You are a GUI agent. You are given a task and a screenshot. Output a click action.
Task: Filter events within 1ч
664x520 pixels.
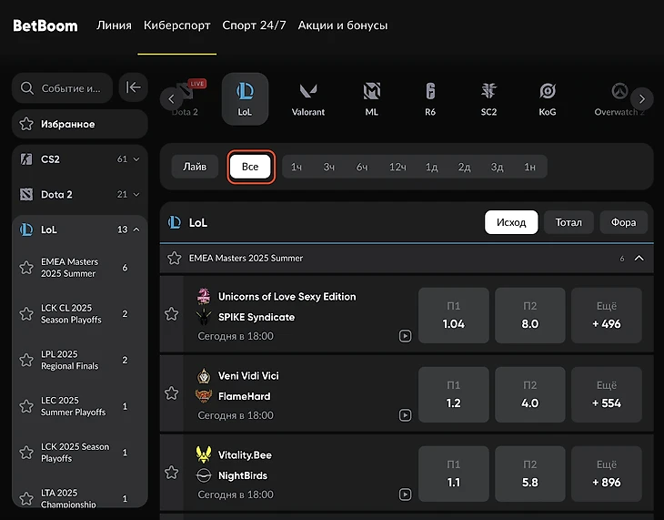297,168
